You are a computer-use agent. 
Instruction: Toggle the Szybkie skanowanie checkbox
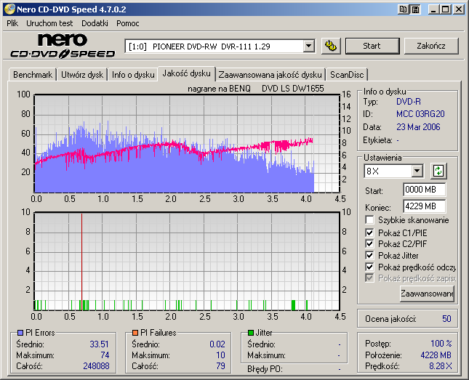(369, 220)
